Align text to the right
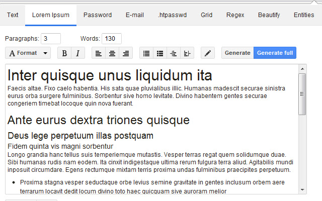Screen dimensions: 322x201 126,53
